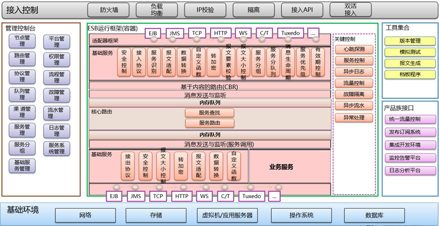
Task: Click the 队列管理 box
Action: pyautogui.click(x=22, y=94)
